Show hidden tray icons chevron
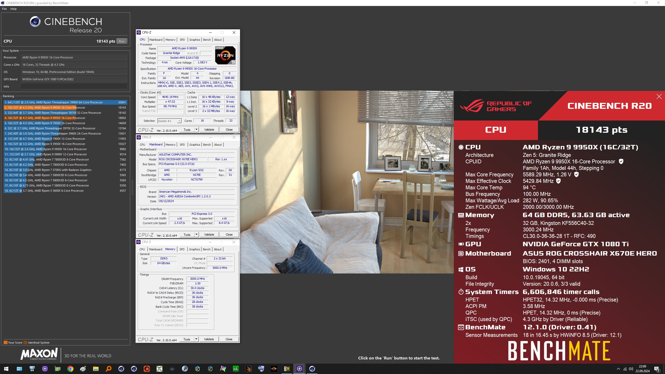Image resolution: width=665 pixels, height=374 pixels. [x=618, y=369]
